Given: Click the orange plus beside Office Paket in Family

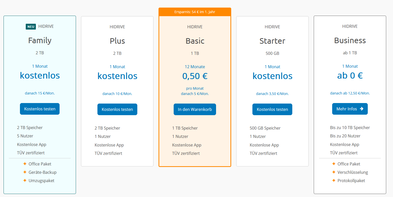Looking at the screenshot, I should tap(25, 164).
